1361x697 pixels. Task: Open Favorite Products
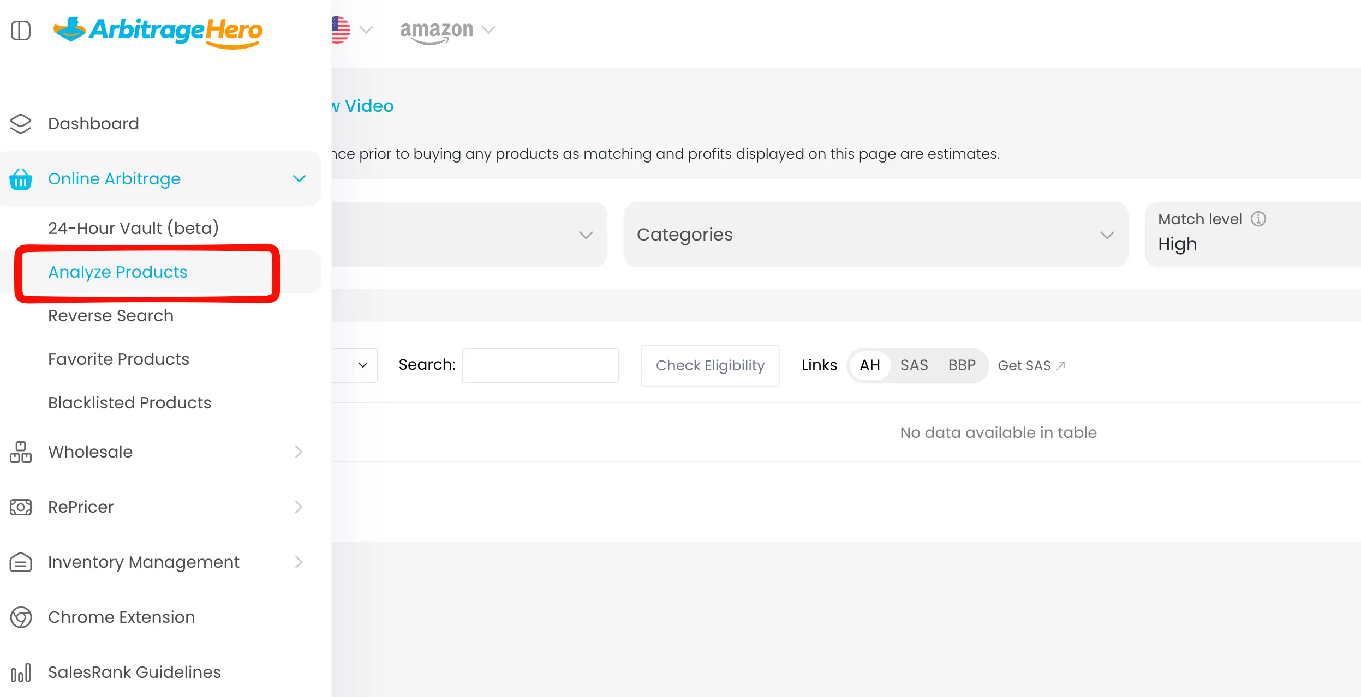coord(118,359)
